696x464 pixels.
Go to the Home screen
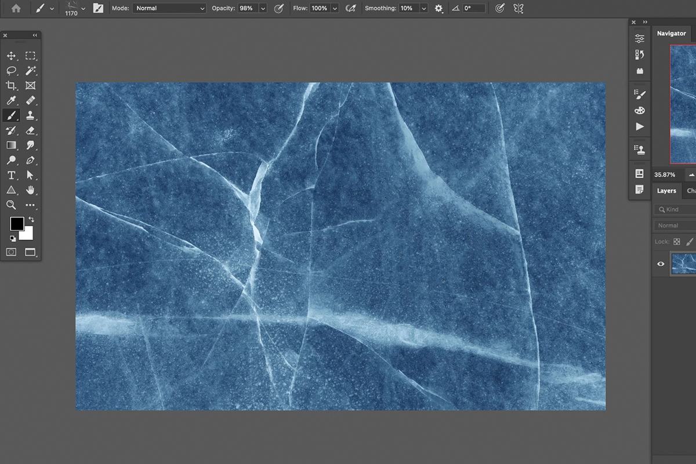tap(16, 9)
